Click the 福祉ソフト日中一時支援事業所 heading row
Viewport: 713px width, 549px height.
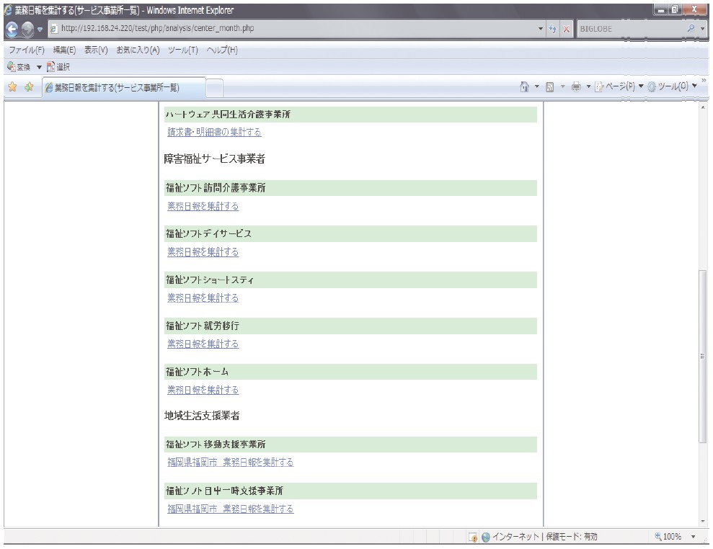point(350,491)
